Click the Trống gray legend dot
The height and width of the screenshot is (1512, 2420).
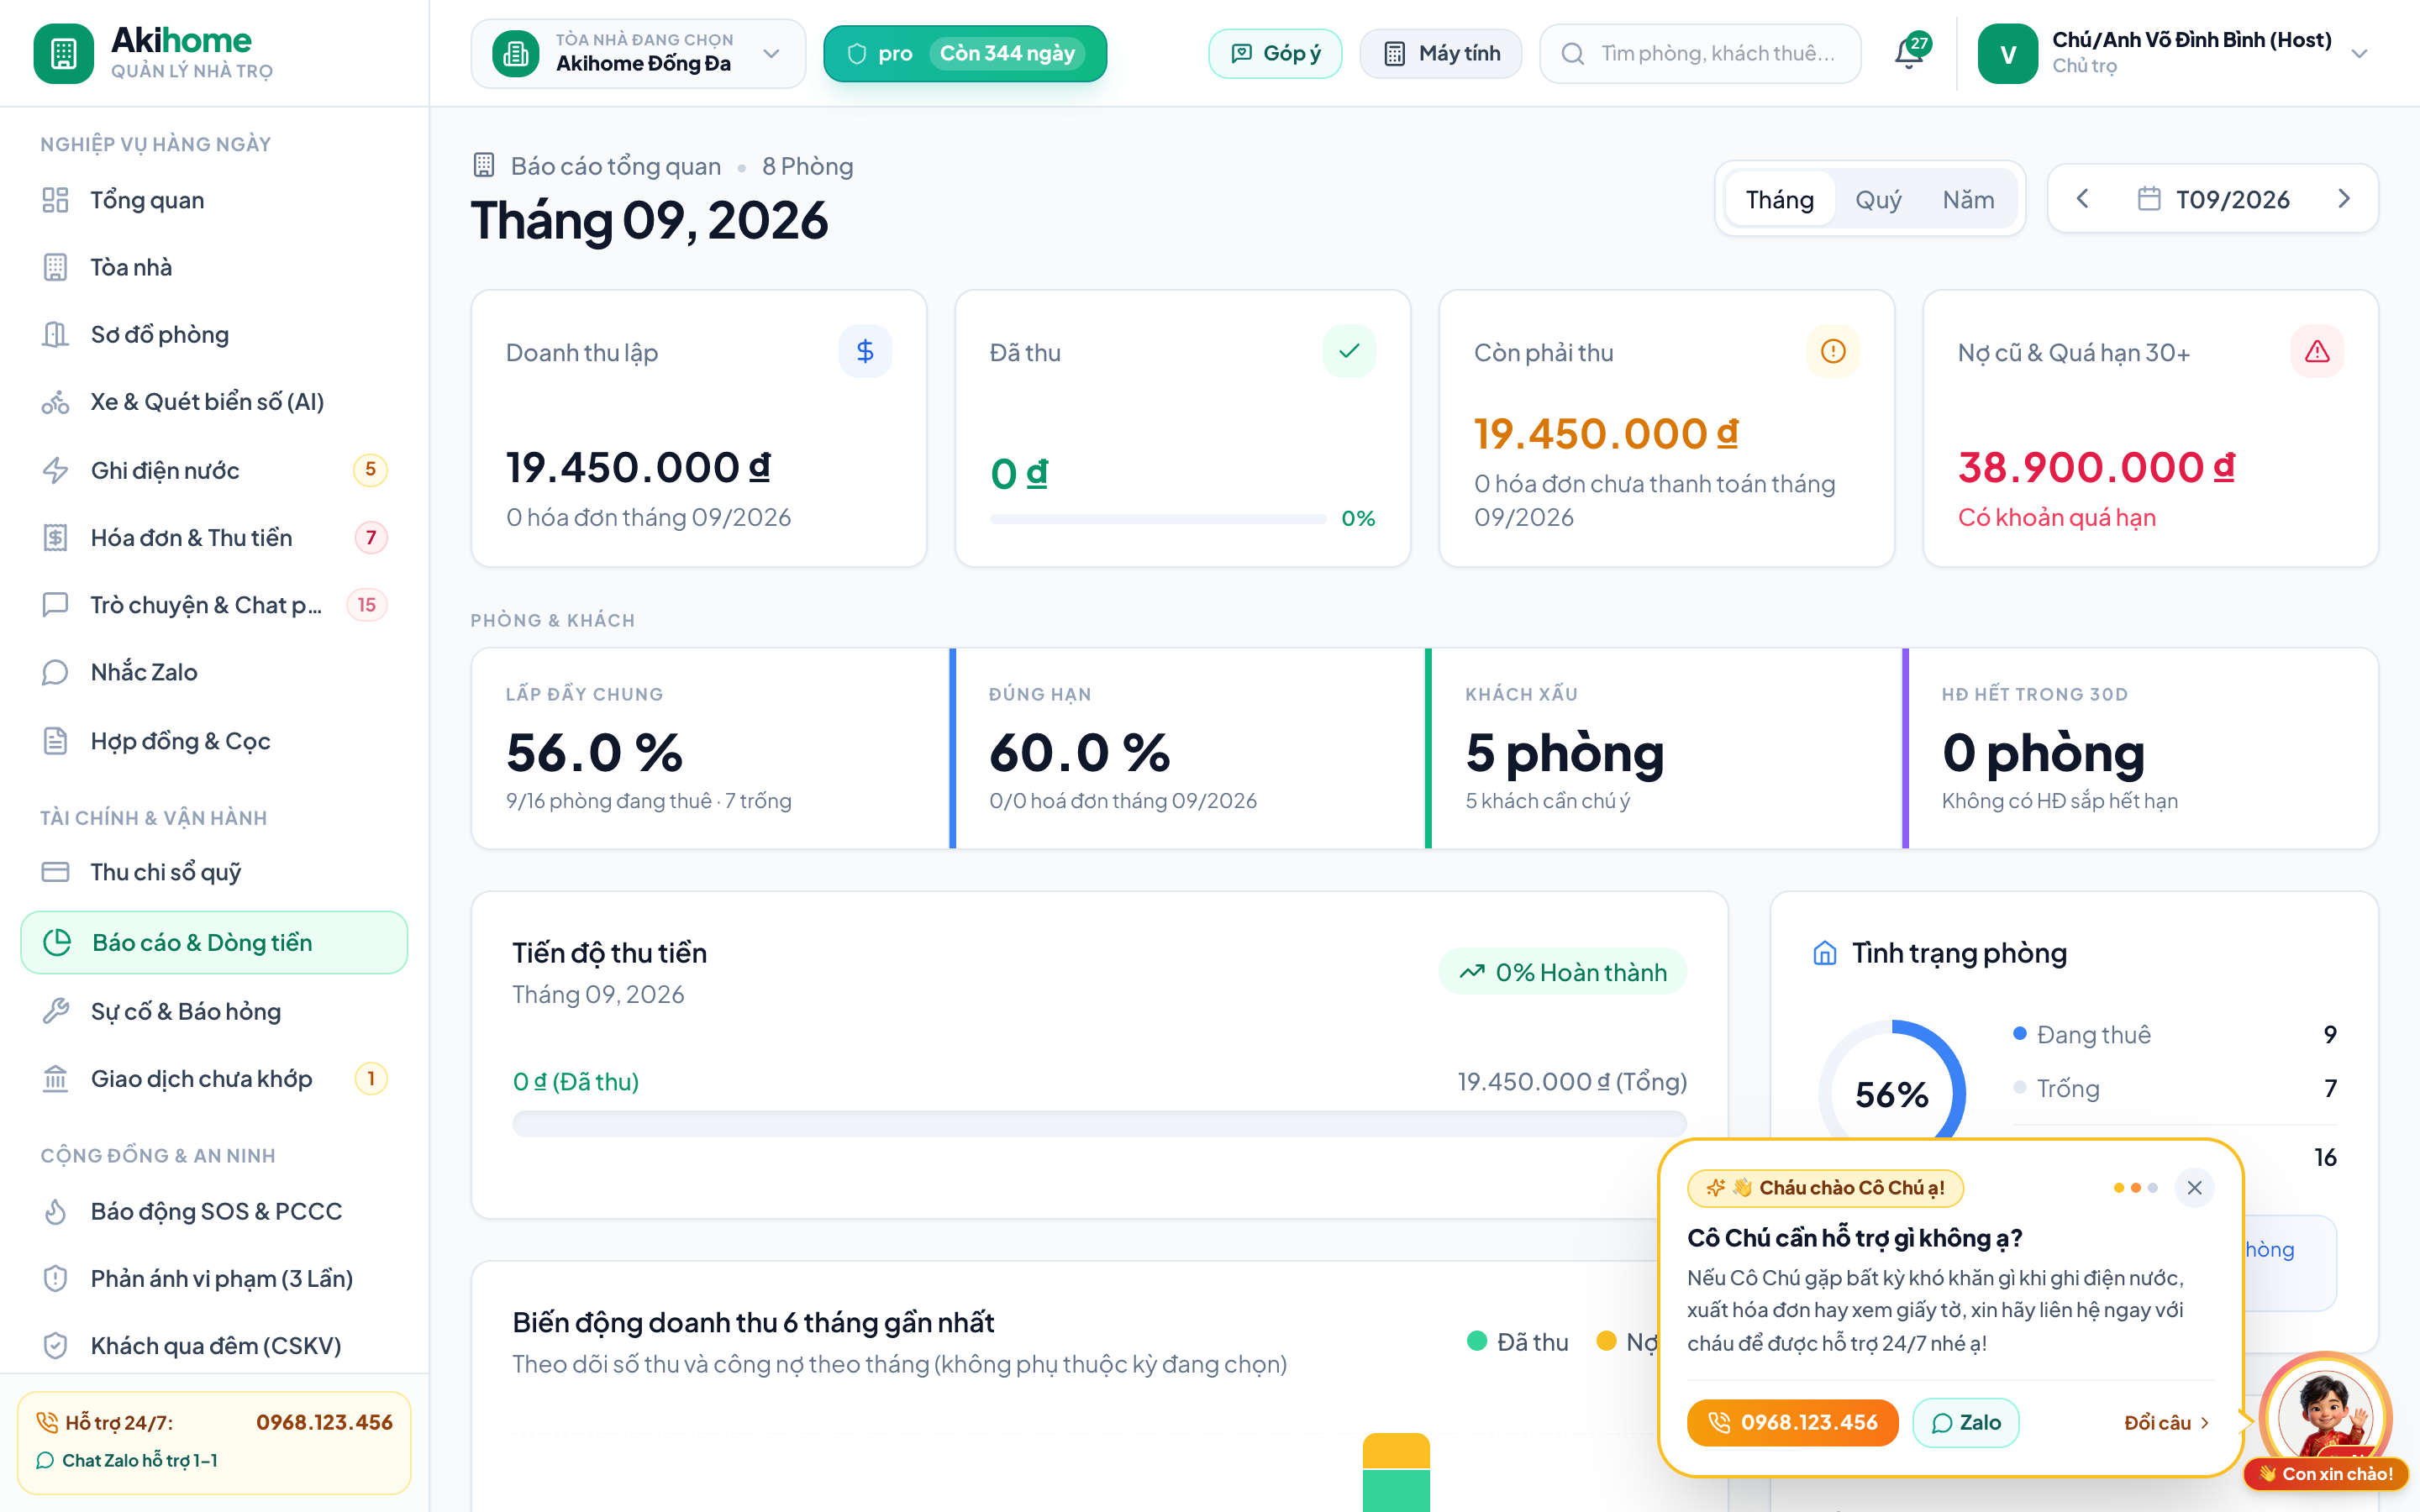(x=2020, y=1087)
